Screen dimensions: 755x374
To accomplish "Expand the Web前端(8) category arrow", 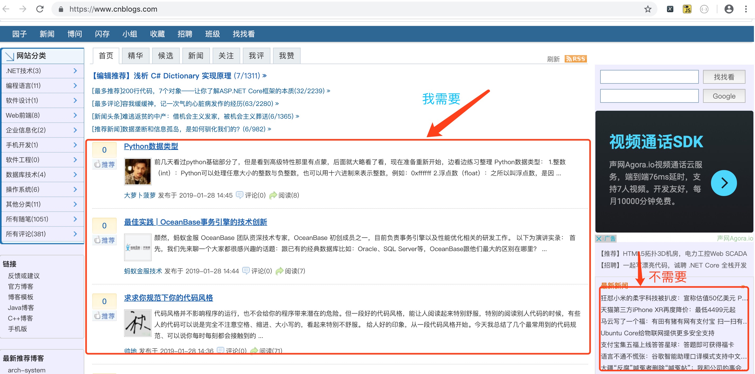I will (75, 115).
